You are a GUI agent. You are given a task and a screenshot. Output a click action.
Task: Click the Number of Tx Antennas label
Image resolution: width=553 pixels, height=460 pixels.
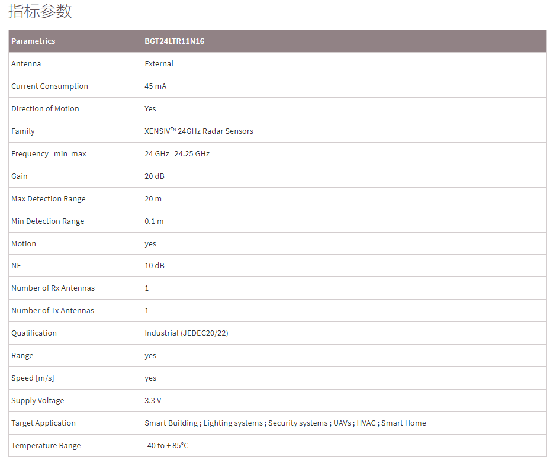coord(53,311)
